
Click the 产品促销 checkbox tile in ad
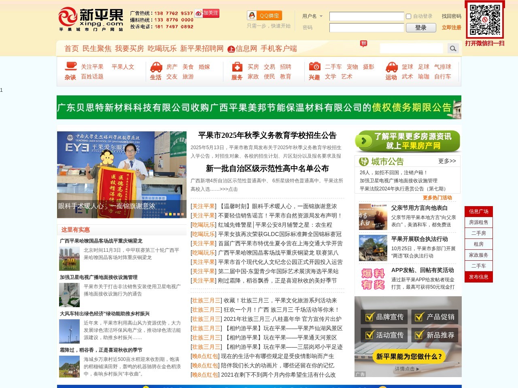click(x=435, y=317)
